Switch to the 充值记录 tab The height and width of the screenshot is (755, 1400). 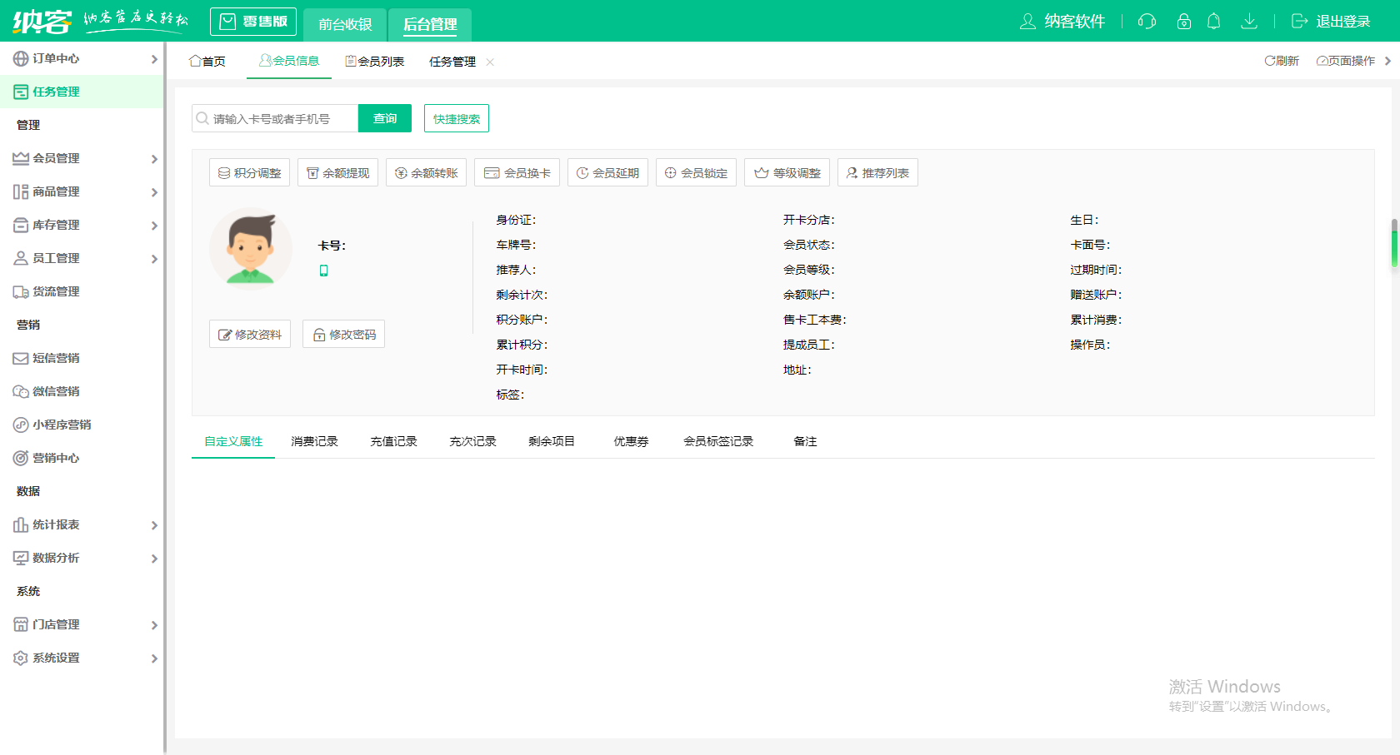pos(393,441)
